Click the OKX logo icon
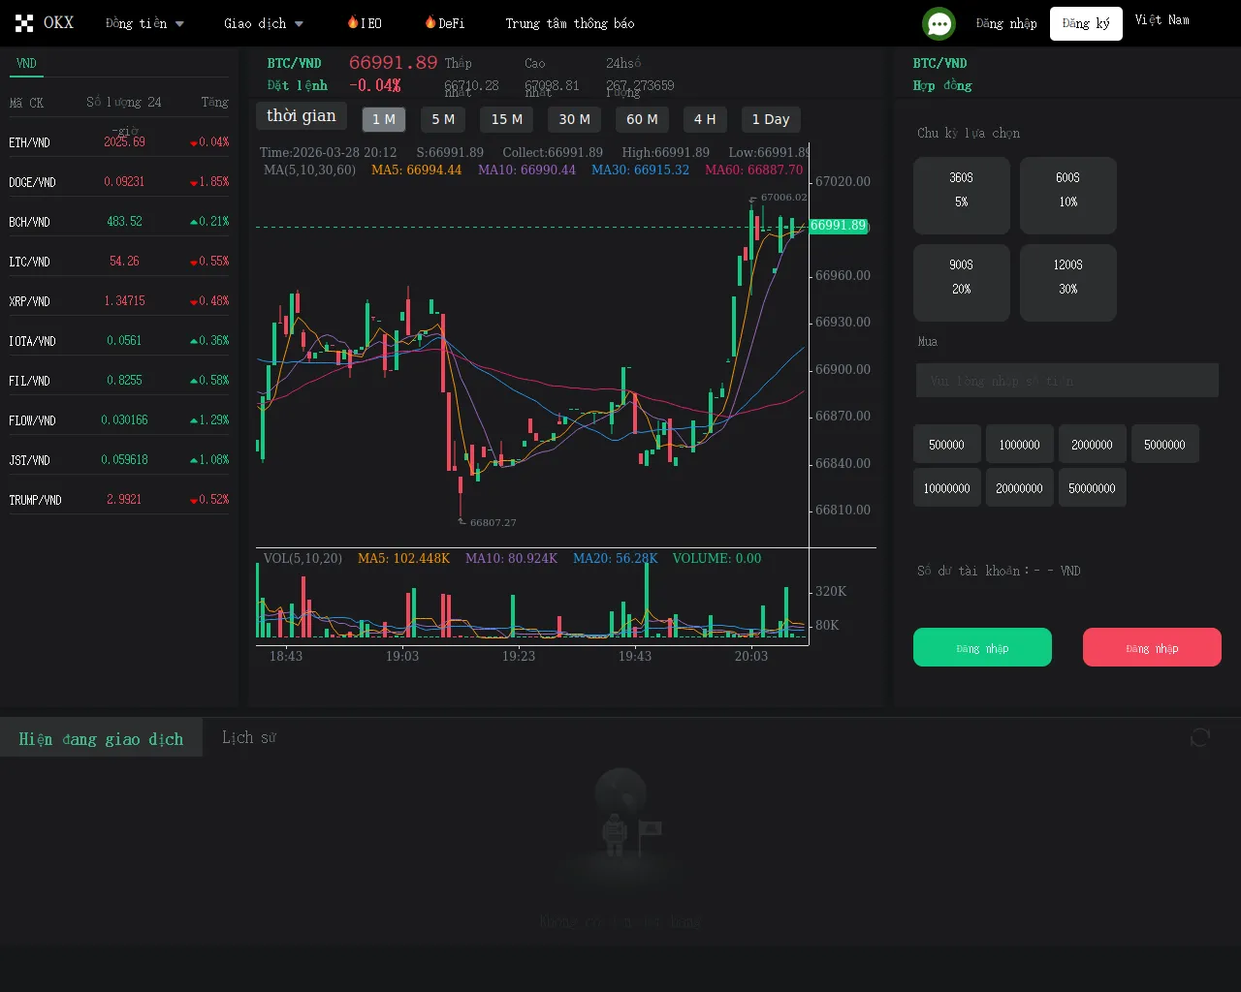 click(x=24, y=23)
